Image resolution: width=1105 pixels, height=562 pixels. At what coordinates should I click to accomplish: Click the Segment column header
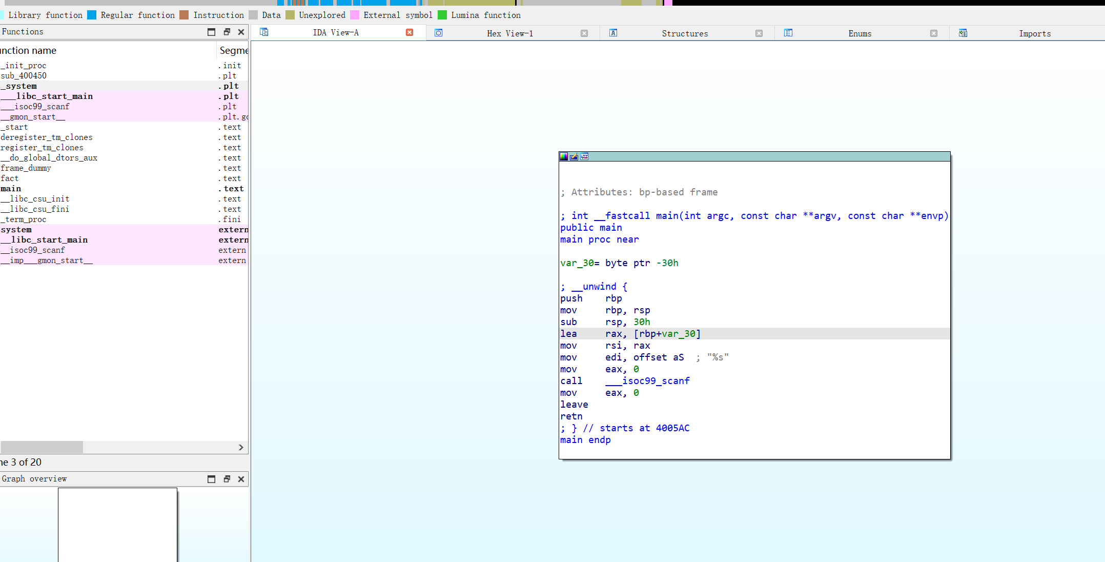click(233, 50)
